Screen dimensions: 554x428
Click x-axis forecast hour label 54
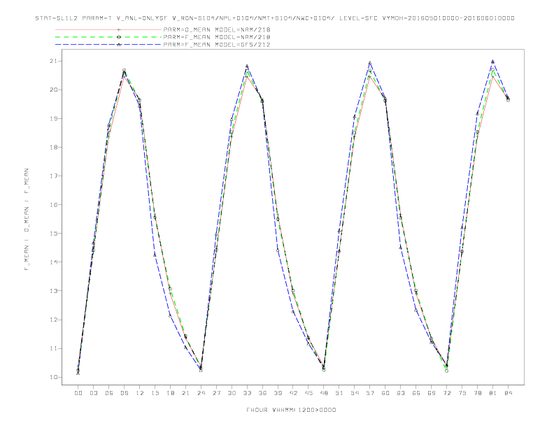tap(355, 393)
